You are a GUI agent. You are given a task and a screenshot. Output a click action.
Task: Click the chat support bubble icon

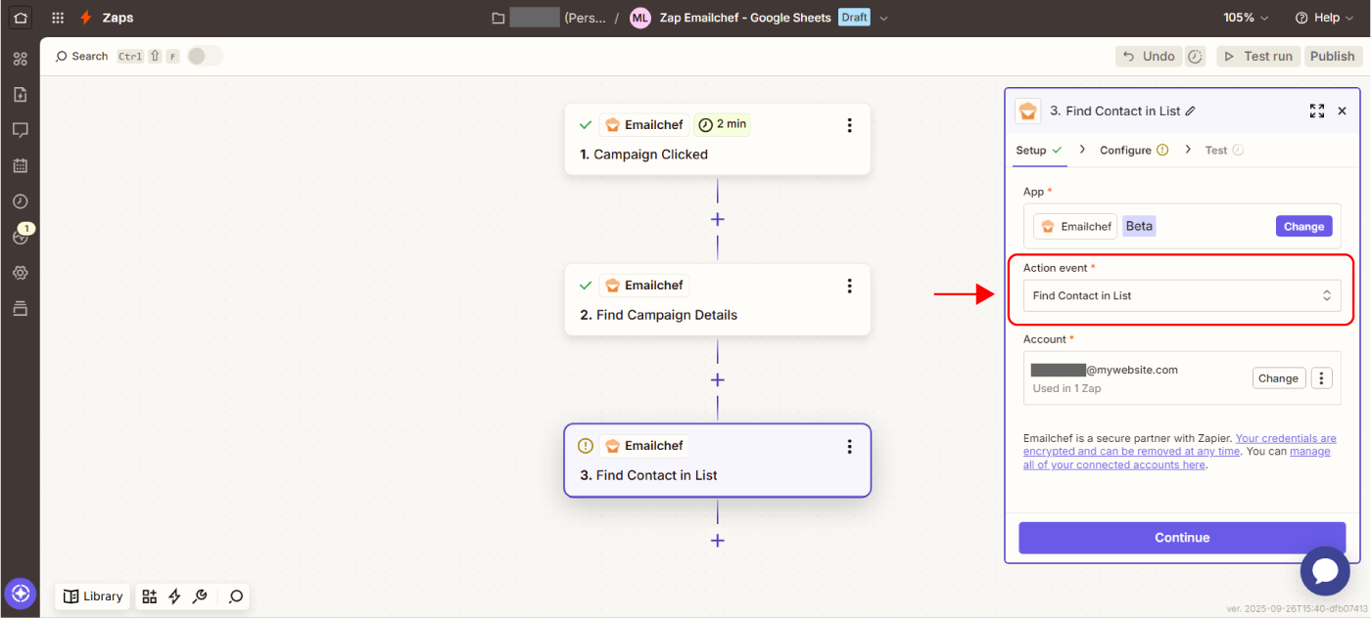(1325, 571)
